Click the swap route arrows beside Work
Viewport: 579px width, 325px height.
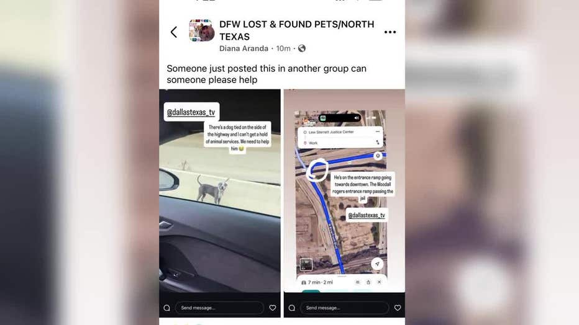[x=377, y=142]
